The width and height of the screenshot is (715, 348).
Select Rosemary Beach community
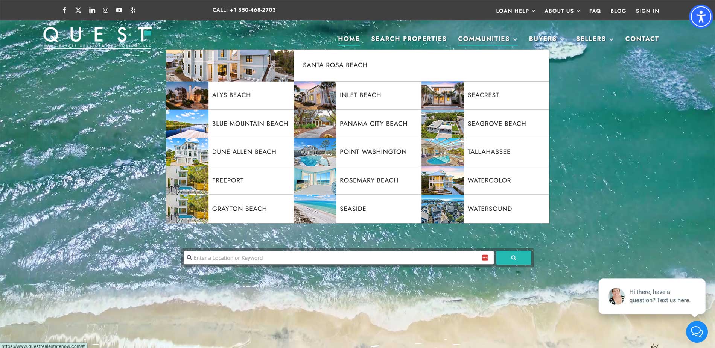(x=369, y=180)
